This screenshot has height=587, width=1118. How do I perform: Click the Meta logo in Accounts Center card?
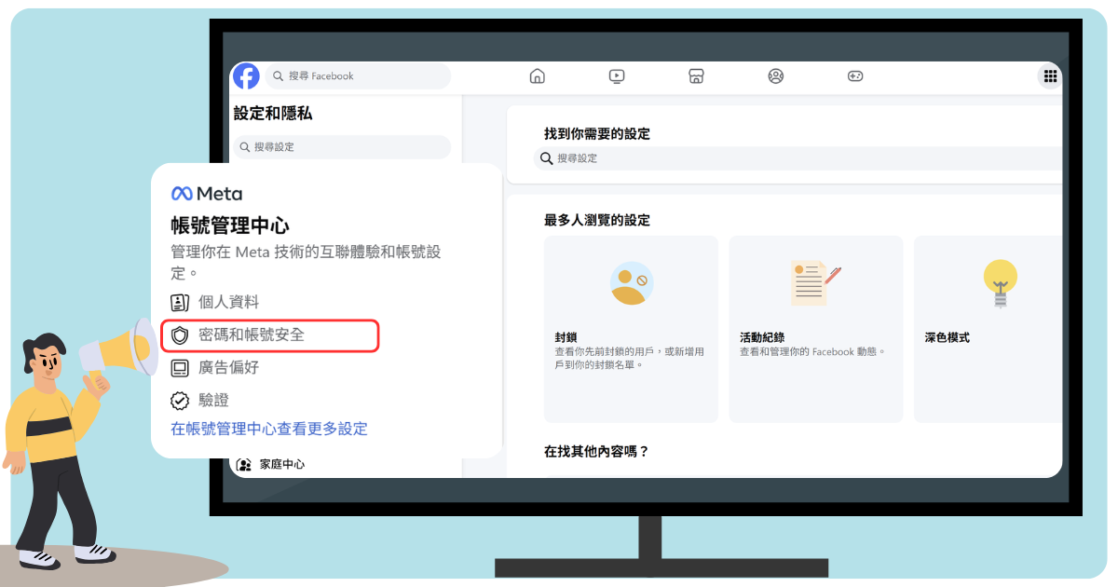(x=207, y=194)
